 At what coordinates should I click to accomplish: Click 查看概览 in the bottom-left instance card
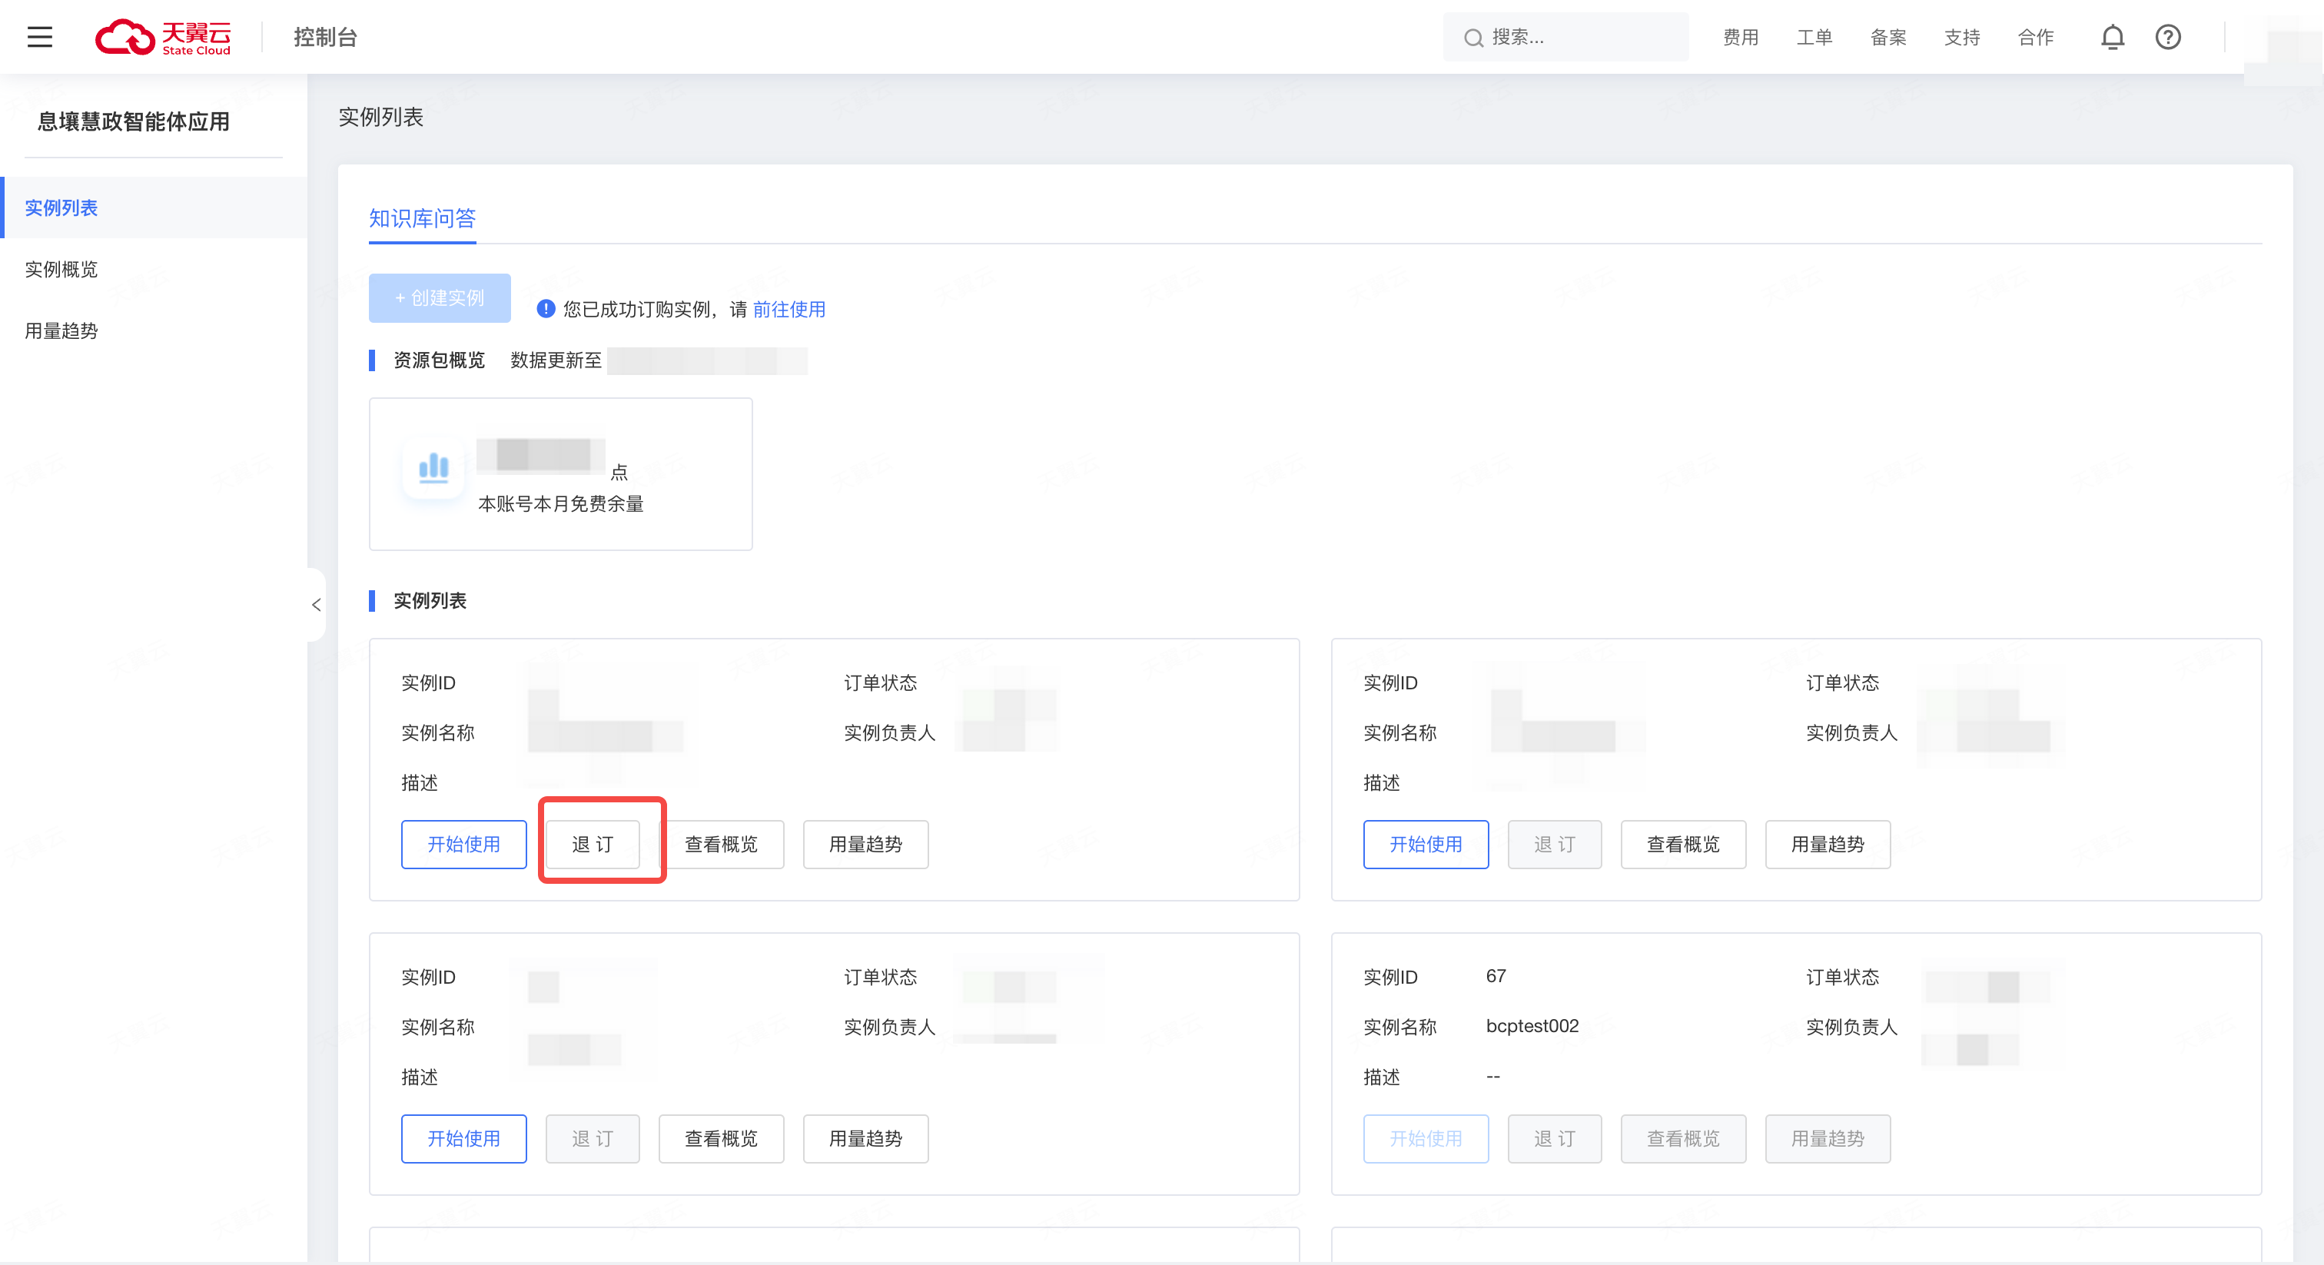pyautogui.click(x=722, y=1139)
